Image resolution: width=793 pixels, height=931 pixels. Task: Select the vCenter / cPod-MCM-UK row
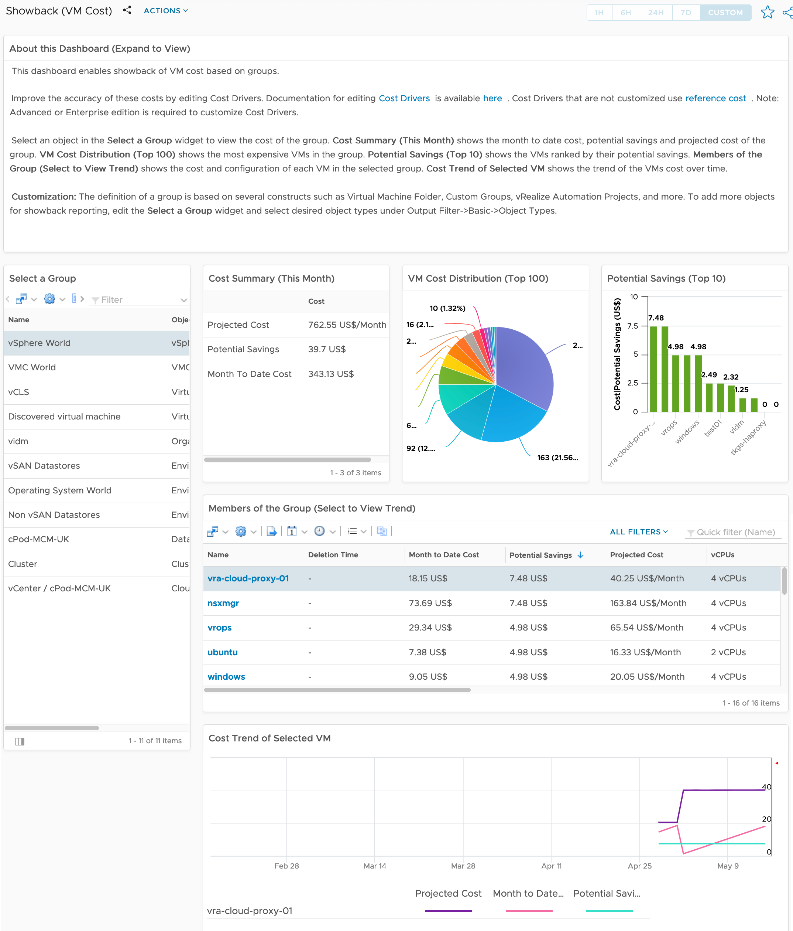[96, 589]
